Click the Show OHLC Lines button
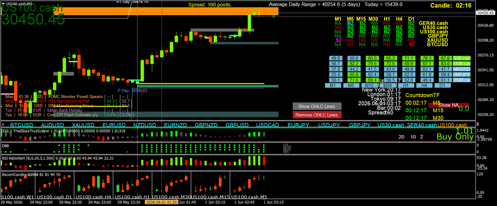 pos(317,107)
